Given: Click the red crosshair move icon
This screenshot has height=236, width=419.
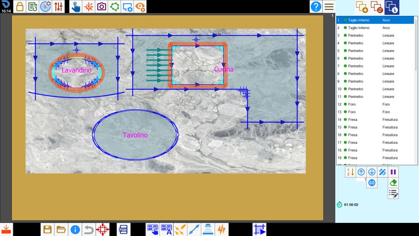Looking at the screenshot, I should (x=103, y=229).
